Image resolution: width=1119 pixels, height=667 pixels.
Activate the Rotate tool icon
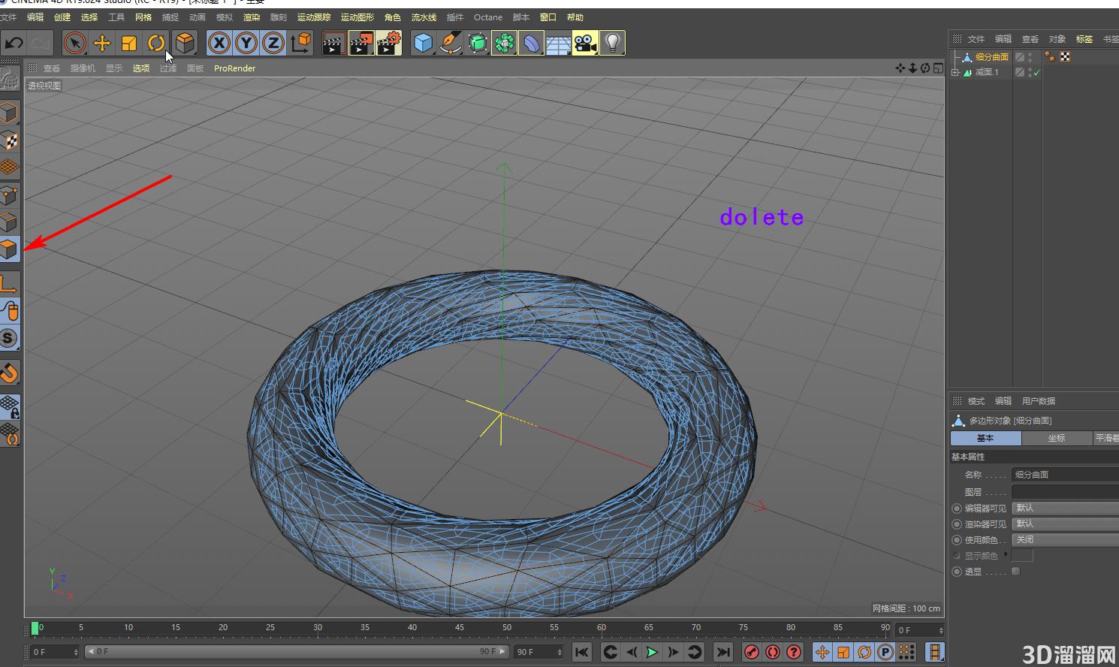[x=155, y=43]
